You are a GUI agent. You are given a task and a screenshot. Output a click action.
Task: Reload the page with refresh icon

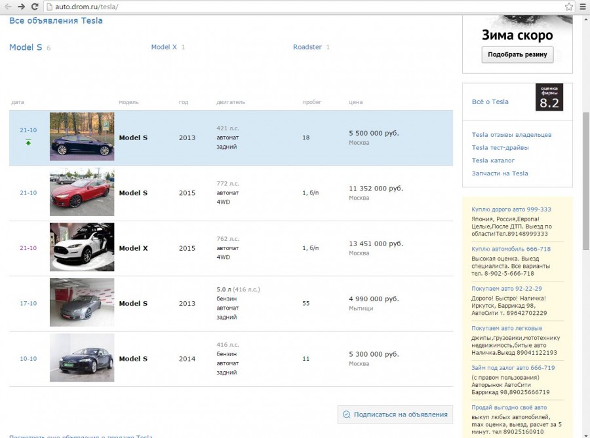coord(35,7)
